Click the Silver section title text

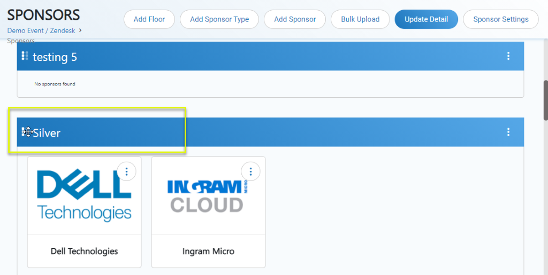47,133
